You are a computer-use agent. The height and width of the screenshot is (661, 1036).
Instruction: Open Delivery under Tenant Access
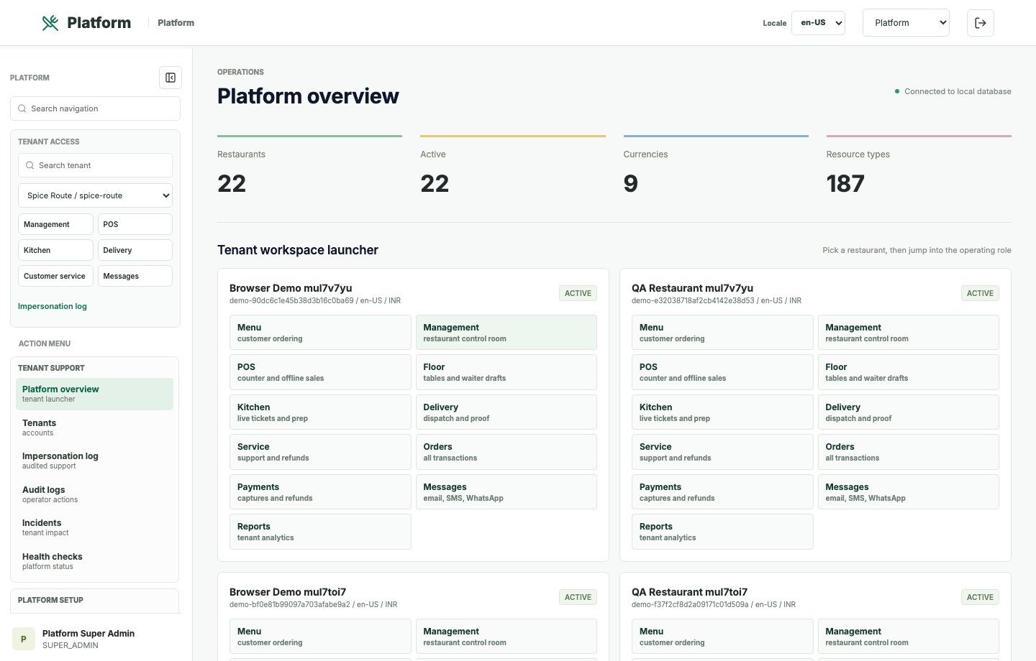(x=135, y=250)
